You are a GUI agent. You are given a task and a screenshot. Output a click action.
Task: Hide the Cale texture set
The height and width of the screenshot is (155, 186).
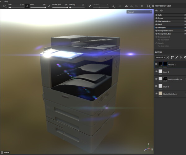(x=157, y=15)
